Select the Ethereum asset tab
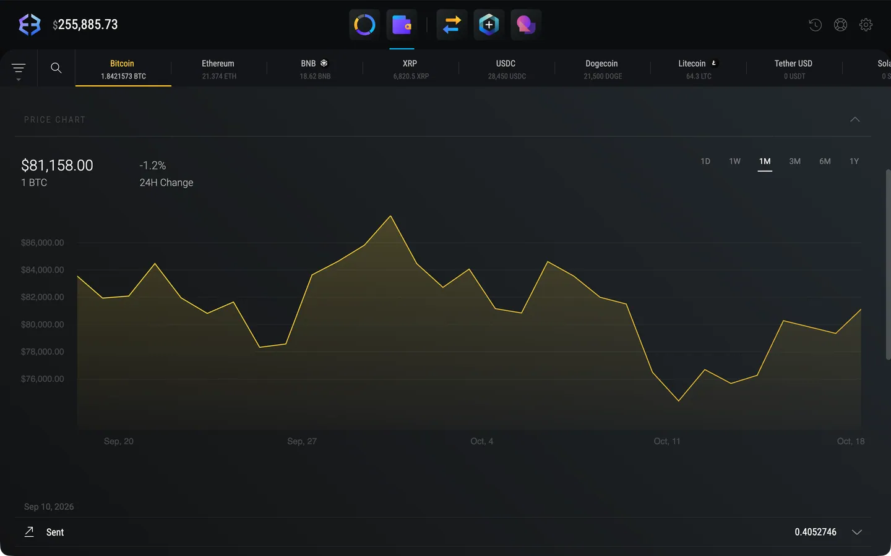Image resolution: width=891 pixels, height=556 pixels. [219, 69]
